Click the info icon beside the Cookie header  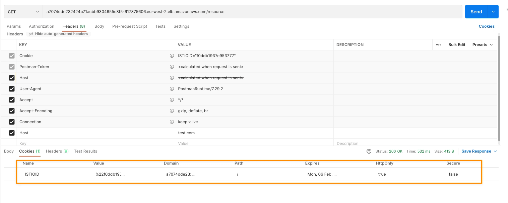pos(171,56)
